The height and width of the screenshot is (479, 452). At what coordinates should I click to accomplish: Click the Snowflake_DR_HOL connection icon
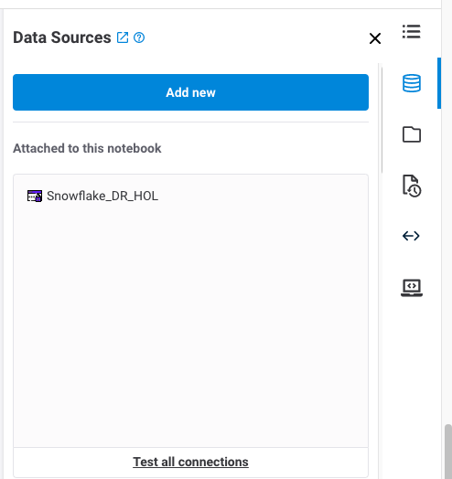point(35,196)
